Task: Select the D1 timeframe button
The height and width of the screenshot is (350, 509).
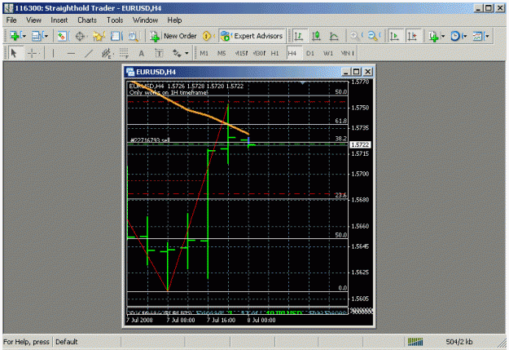Action: point(310,53)
